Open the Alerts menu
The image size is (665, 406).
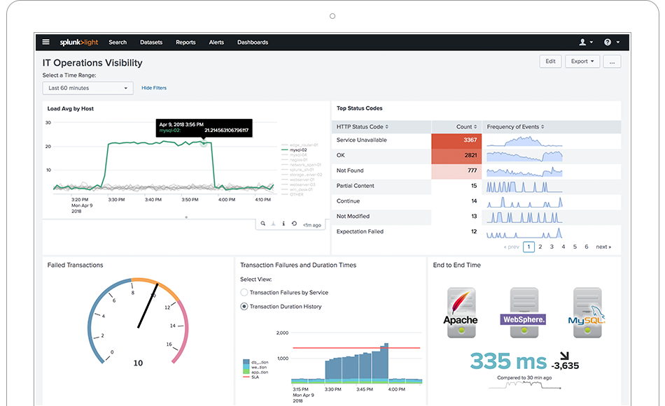pos(216,43)
